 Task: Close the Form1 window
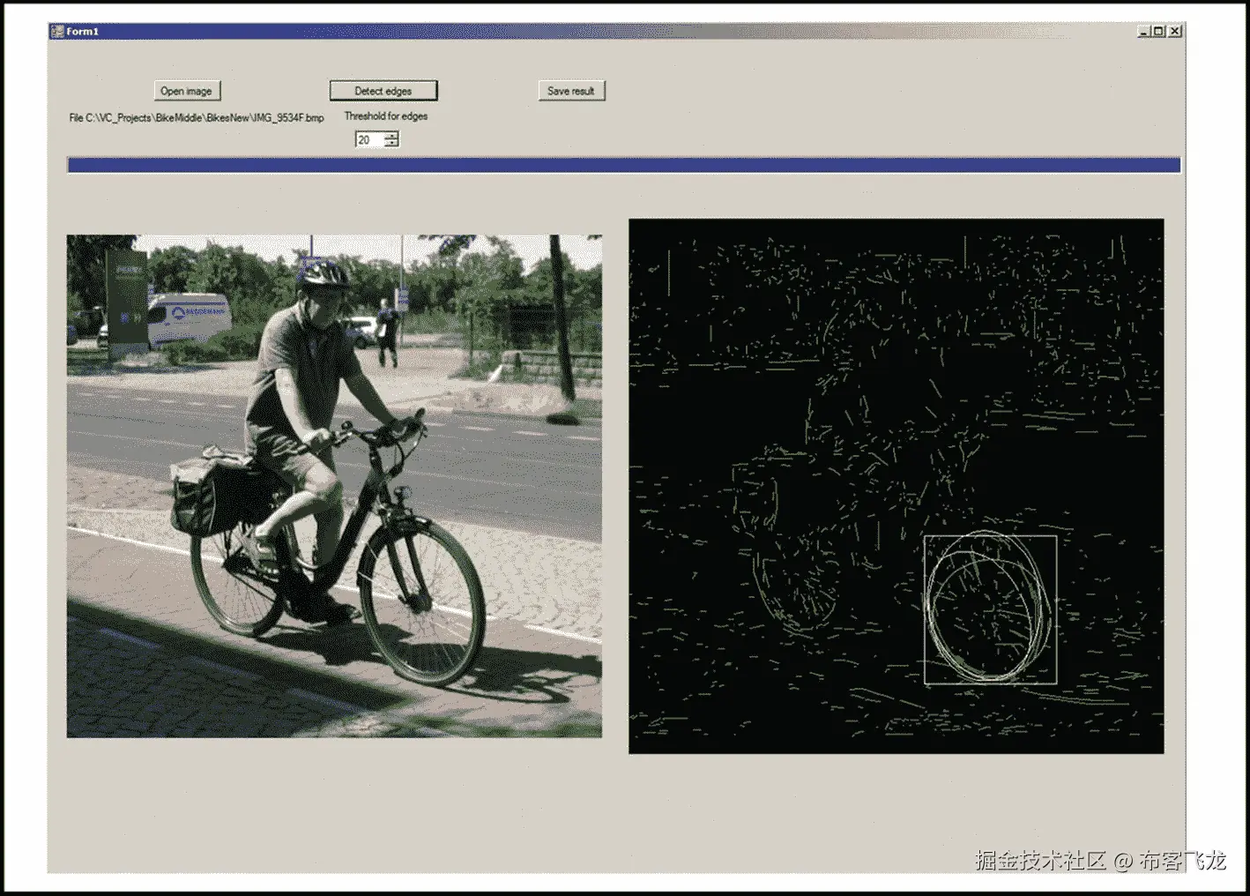point(1174,31)
